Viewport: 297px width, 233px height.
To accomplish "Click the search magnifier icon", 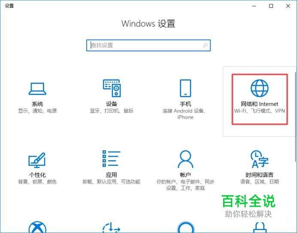I will (x=205, y=45).
